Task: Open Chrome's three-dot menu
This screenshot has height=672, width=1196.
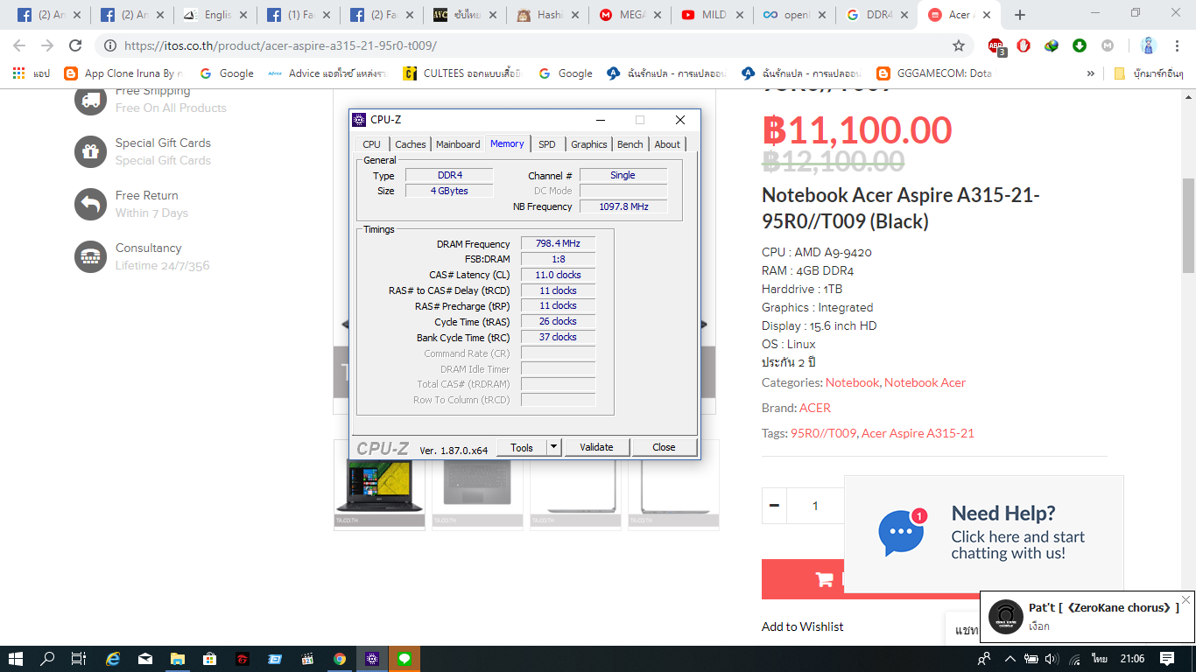Action: pos(1176,45)
